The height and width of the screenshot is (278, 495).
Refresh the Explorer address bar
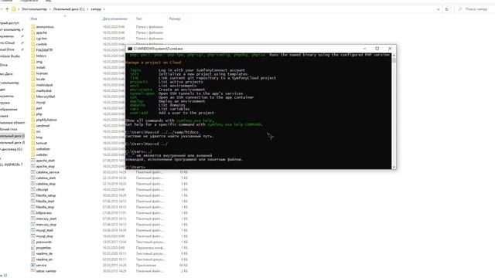pyautogui.click(x=447, y=9)
